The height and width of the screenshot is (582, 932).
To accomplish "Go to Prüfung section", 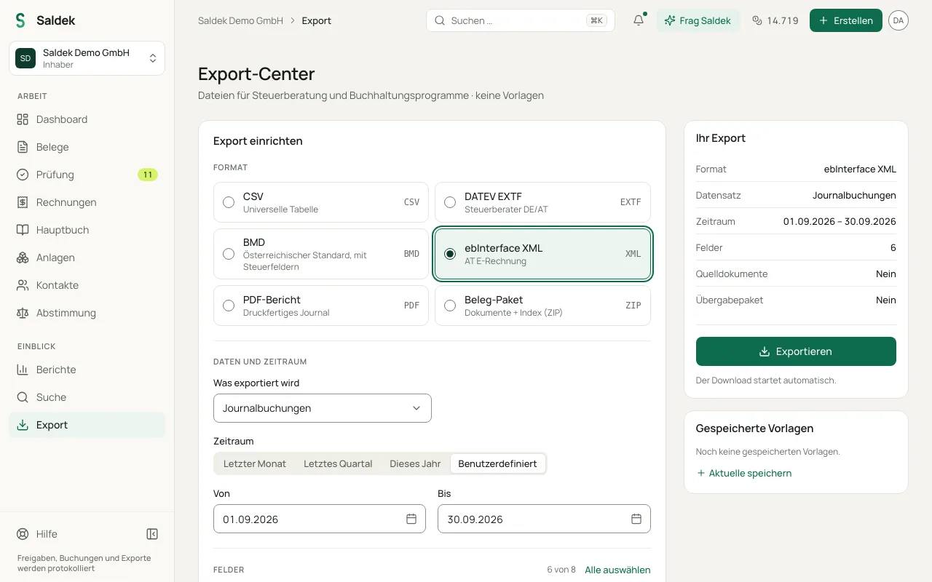I will tap(87, 175).
